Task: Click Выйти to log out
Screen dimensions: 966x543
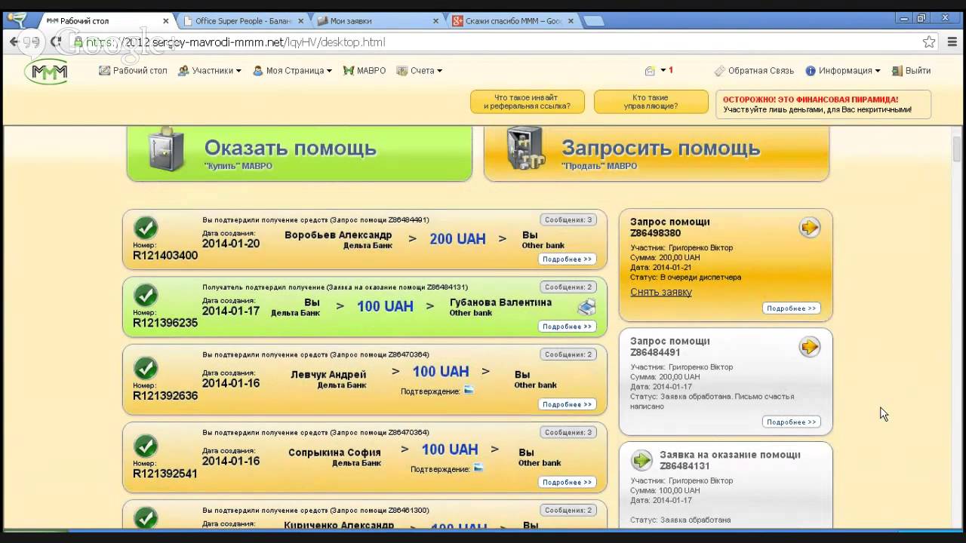Action: (x=911, y=70)
